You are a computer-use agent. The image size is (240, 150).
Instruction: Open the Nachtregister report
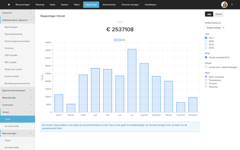11,27
